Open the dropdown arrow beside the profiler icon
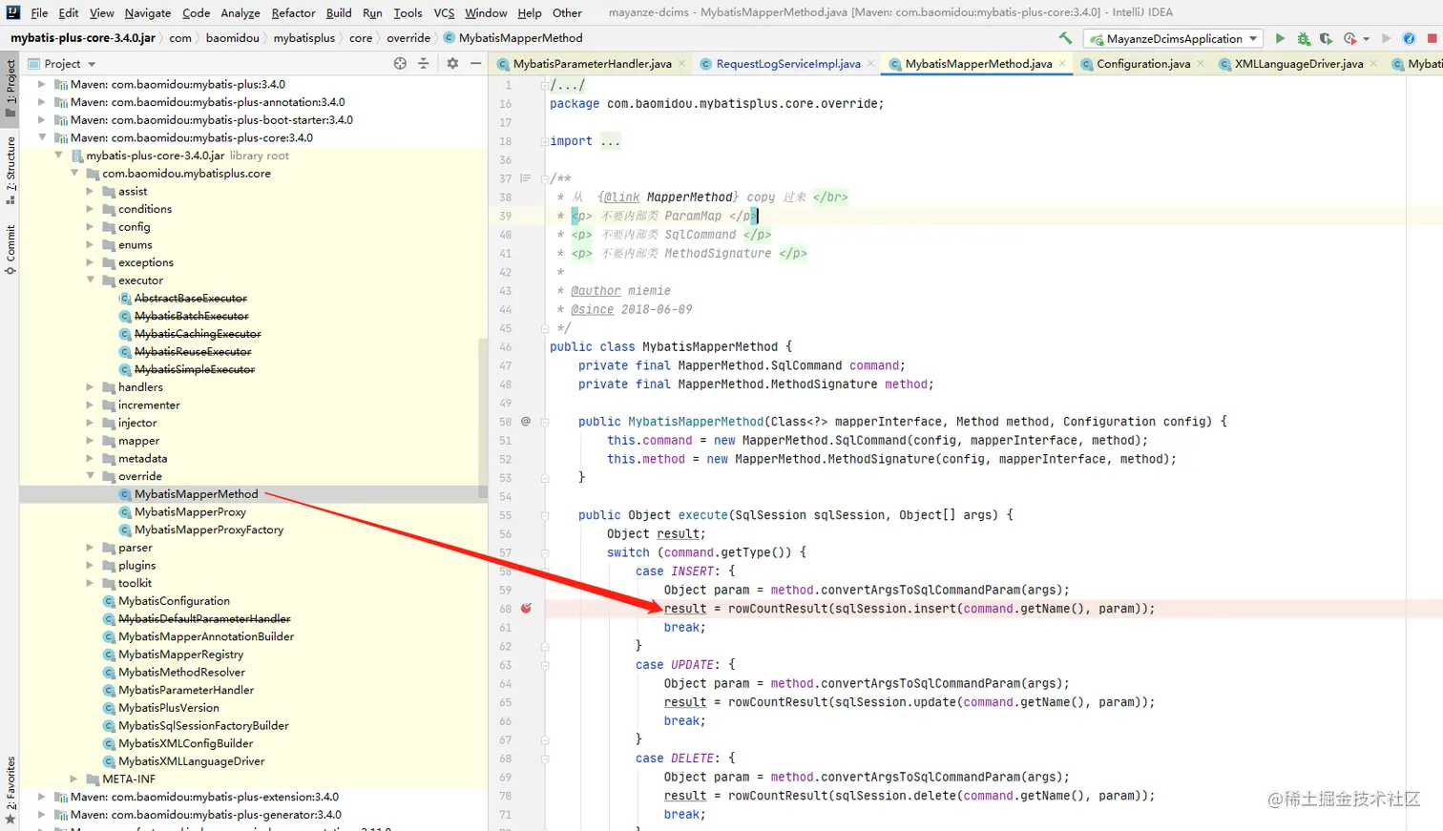The image size is (1443, 831). pyautogui.click(x=1366, y=39)
